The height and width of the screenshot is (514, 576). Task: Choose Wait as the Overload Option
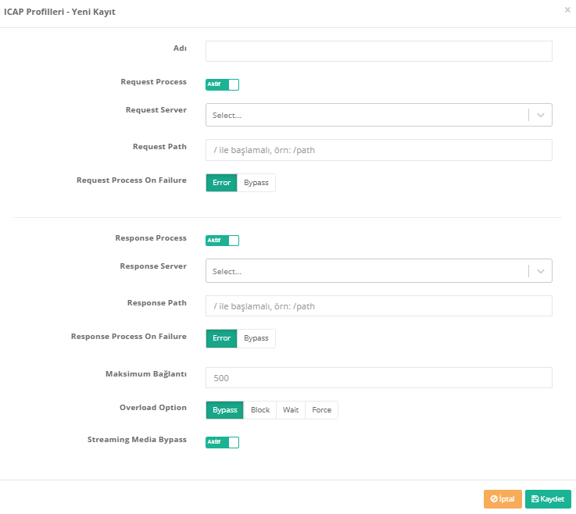click(291, 410)
